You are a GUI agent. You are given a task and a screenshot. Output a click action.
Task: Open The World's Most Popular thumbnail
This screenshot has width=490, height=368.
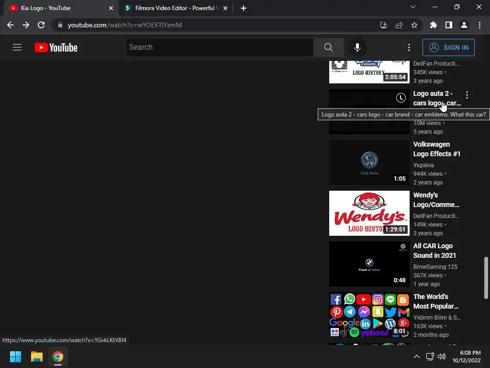click(369, 315)
